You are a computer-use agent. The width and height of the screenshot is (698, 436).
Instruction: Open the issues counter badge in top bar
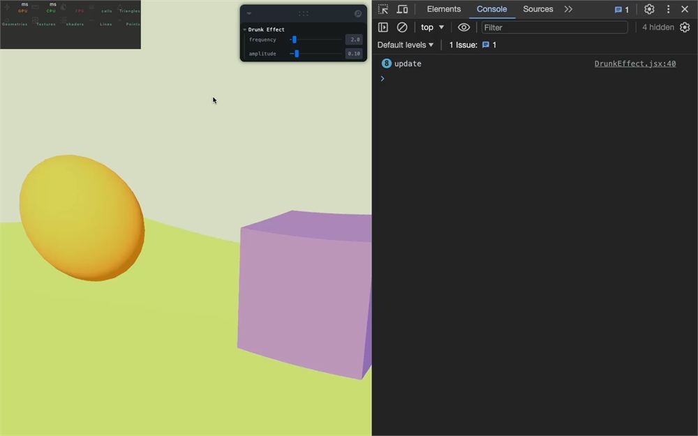click(x=621, y=9)
